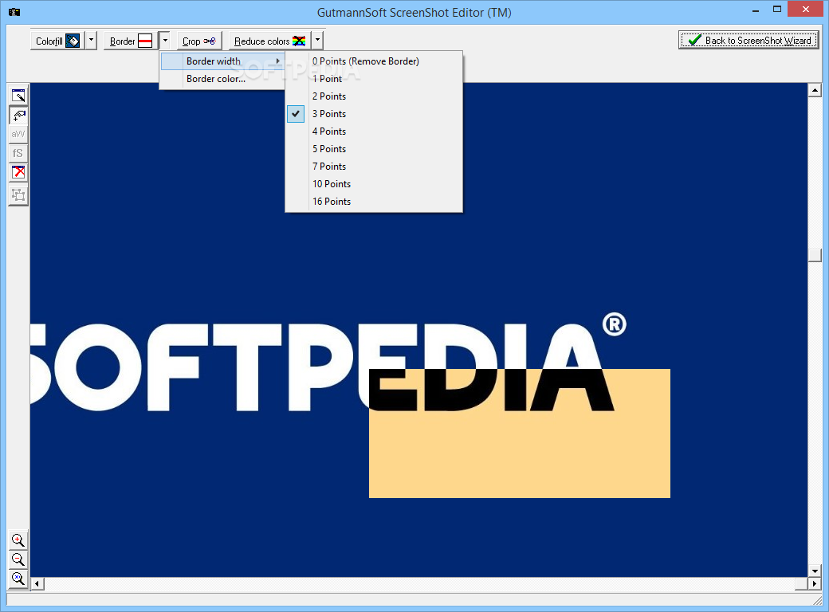
Task: Click the horizontal scrollbar left arrow
Action: coord(37,584)
